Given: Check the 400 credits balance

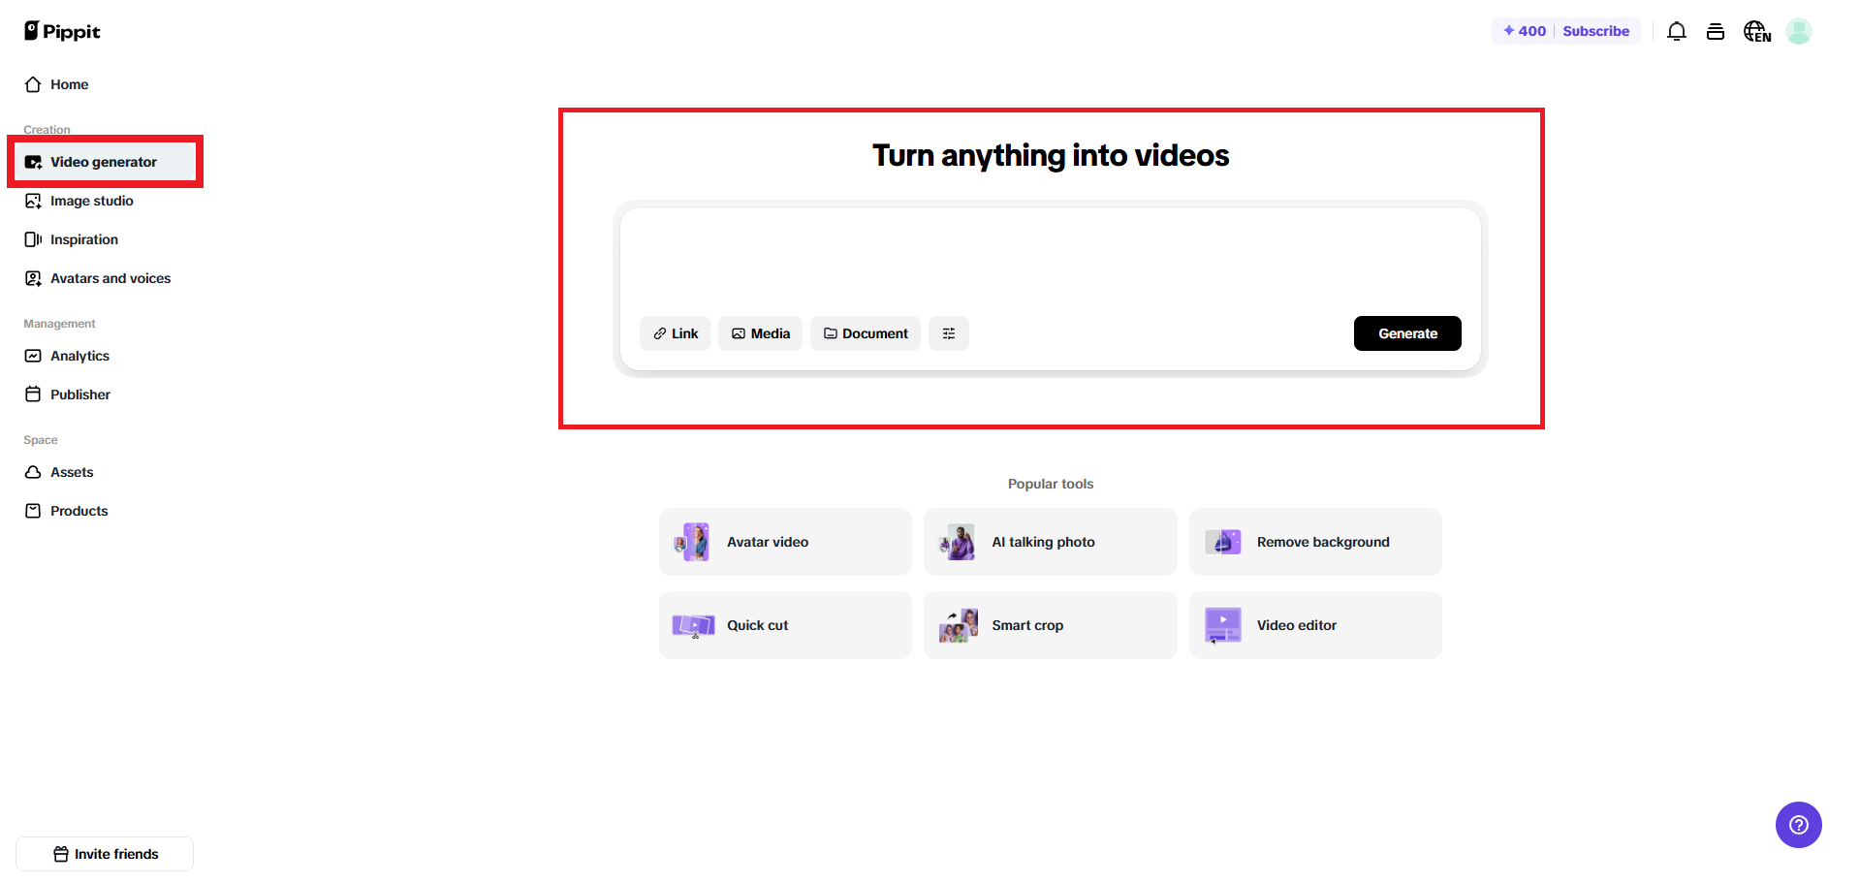Looking at the screenshot, I should pos(1525,31).
